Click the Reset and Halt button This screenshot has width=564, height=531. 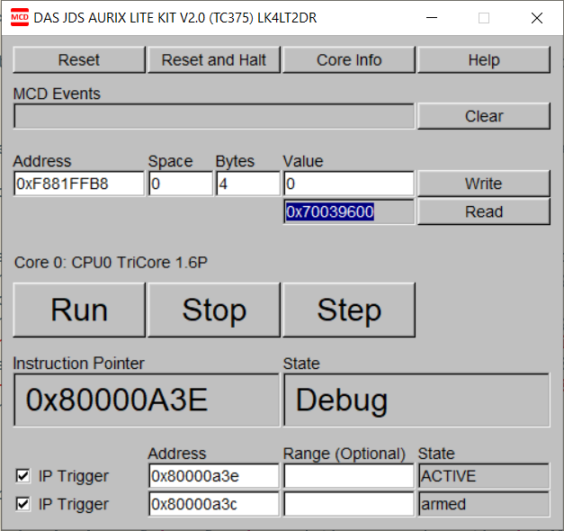coord(214,59)
